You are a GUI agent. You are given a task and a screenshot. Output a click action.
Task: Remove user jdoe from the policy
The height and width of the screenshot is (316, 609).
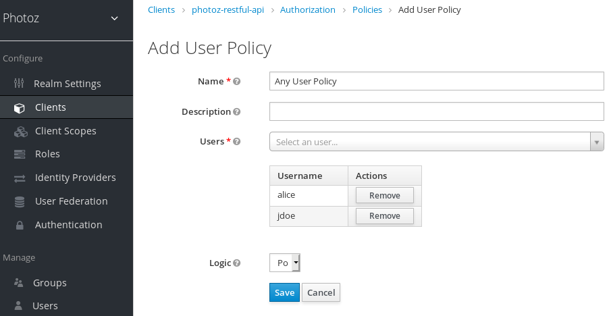click(x=384, y=216)
